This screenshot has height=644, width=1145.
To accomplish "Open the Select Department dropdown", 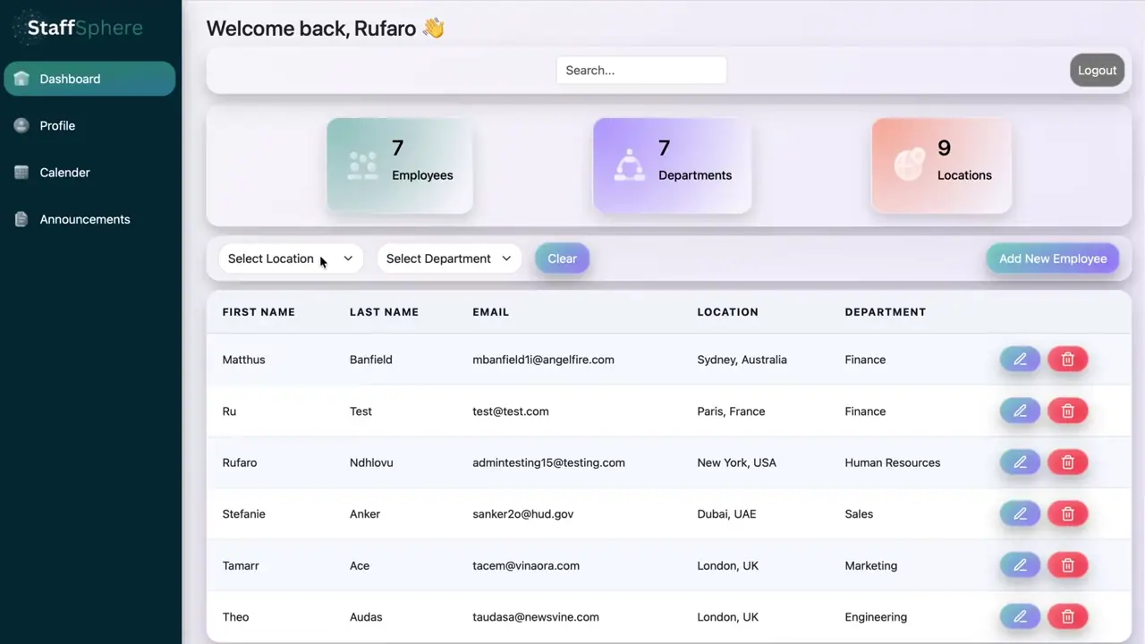I will point(449,258).
